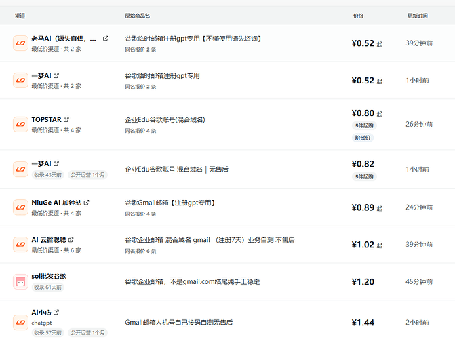This screenshot has height=339, width=455.
Task: Click the TOPSTAR shop logo icon
Action: click(x=20, y=125)
